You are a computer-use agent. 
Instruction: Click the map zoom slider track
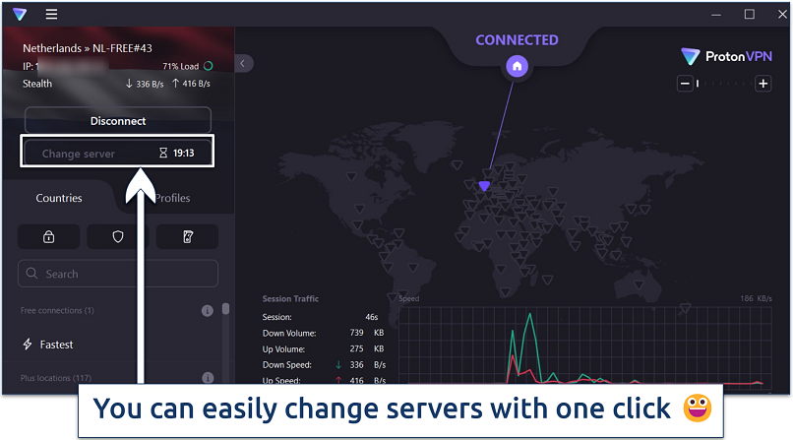coord(723,84)
